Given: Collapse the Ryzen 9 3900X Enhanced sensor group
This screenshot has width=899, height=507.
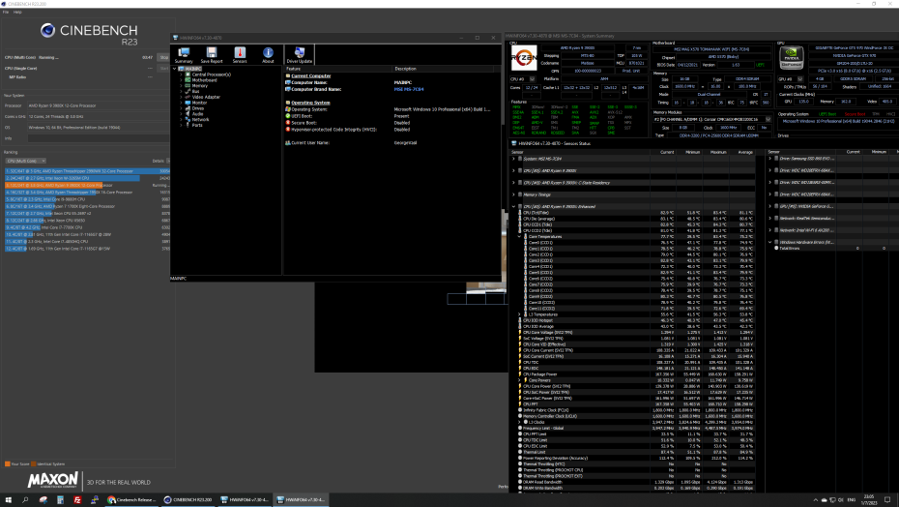Looking at the screenshot, I should point(513,207).
